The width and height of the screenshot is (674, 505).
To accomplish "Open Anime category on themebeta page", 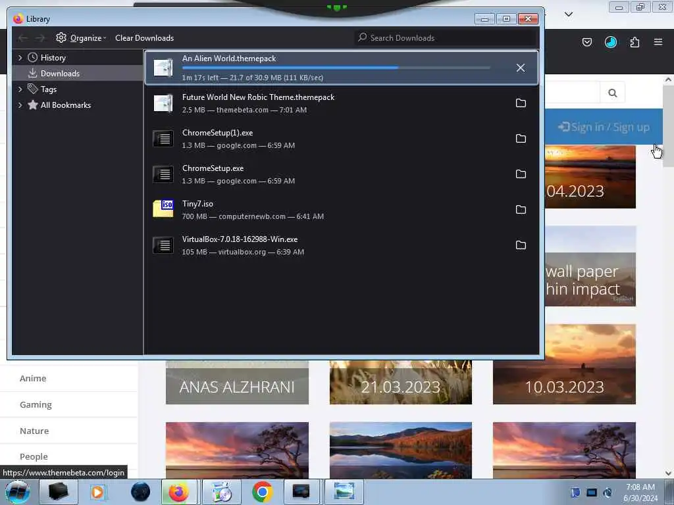I will pyautogui.click(x=33, y=378).
